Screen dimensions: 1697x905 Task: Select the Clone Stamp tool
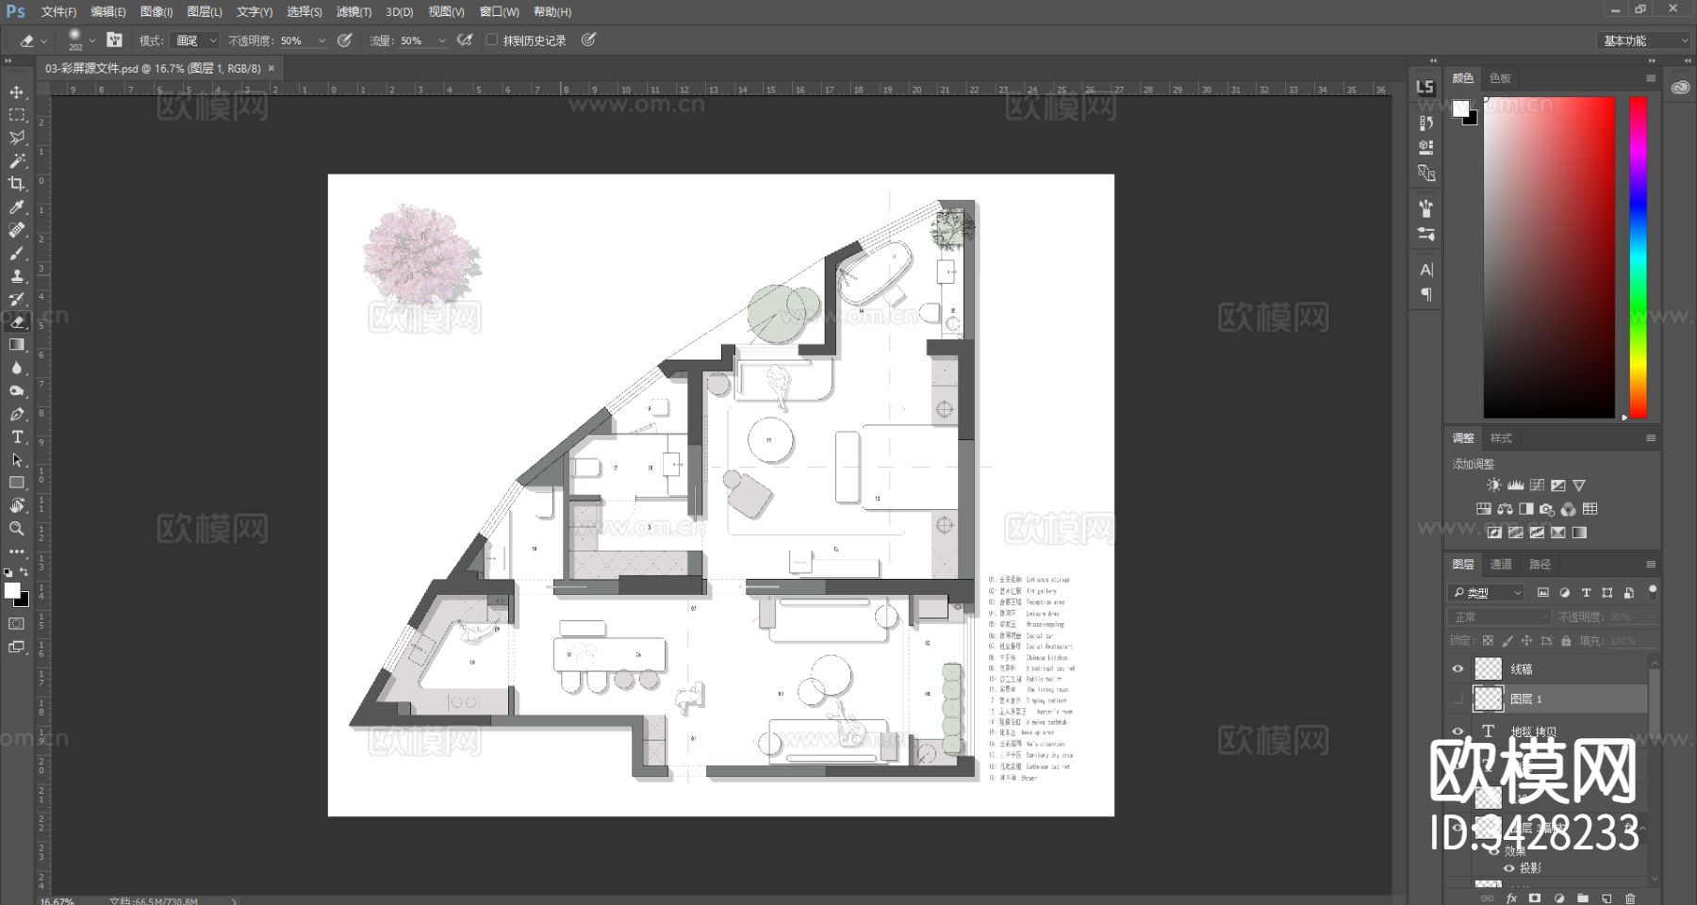(17, 276)
